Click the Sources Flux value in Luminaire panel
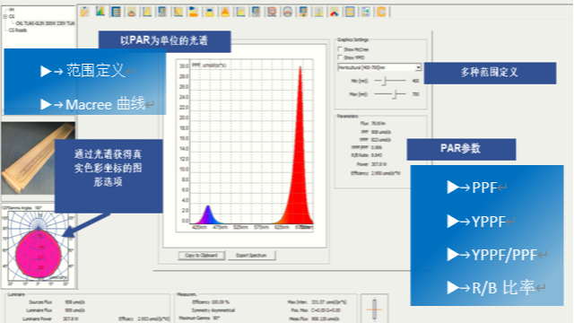 click(74, 302)
